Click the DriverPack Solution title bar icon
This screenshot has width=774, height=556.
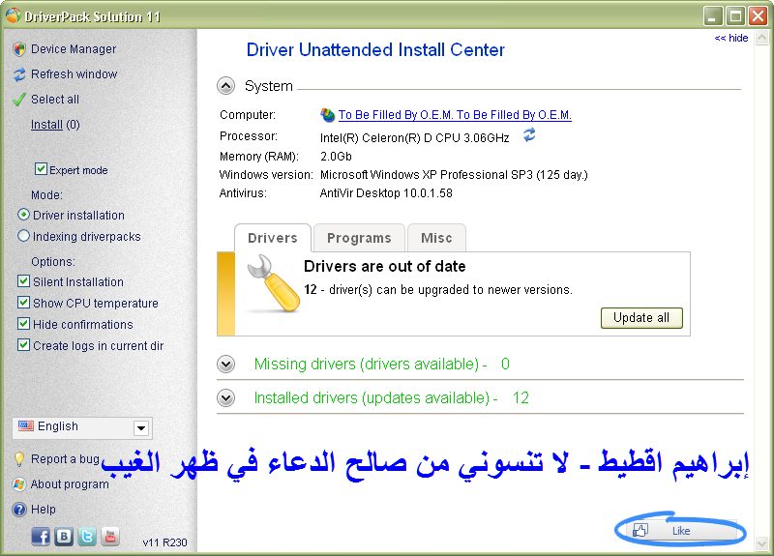(13, 15)
